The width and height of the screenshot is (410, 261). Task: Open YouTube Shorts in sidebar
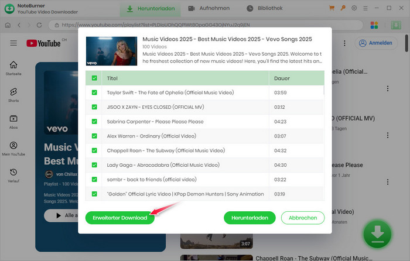(13, 95)
